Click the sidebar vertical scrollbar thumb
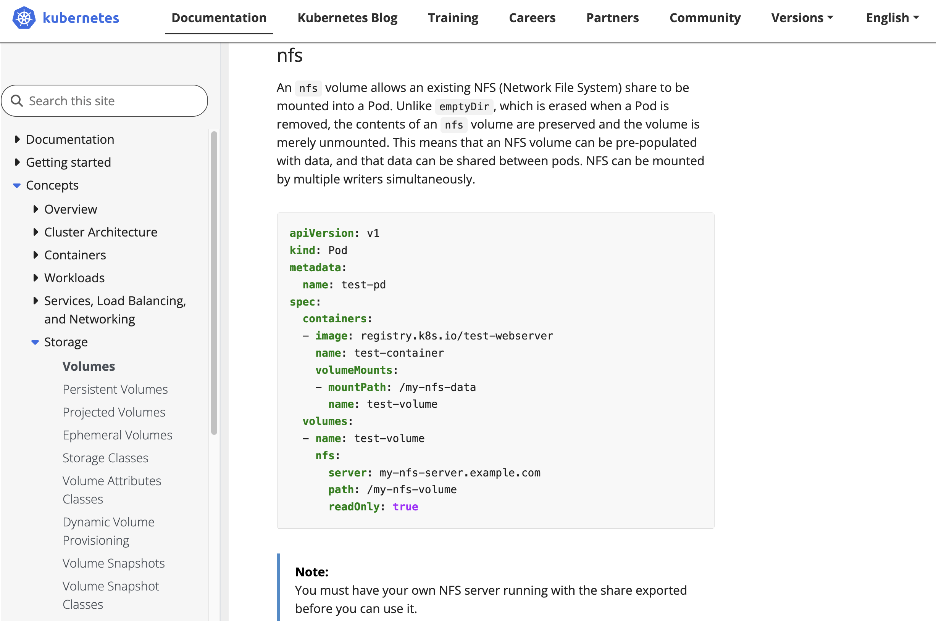936x621 pixels. coord(214,283)
